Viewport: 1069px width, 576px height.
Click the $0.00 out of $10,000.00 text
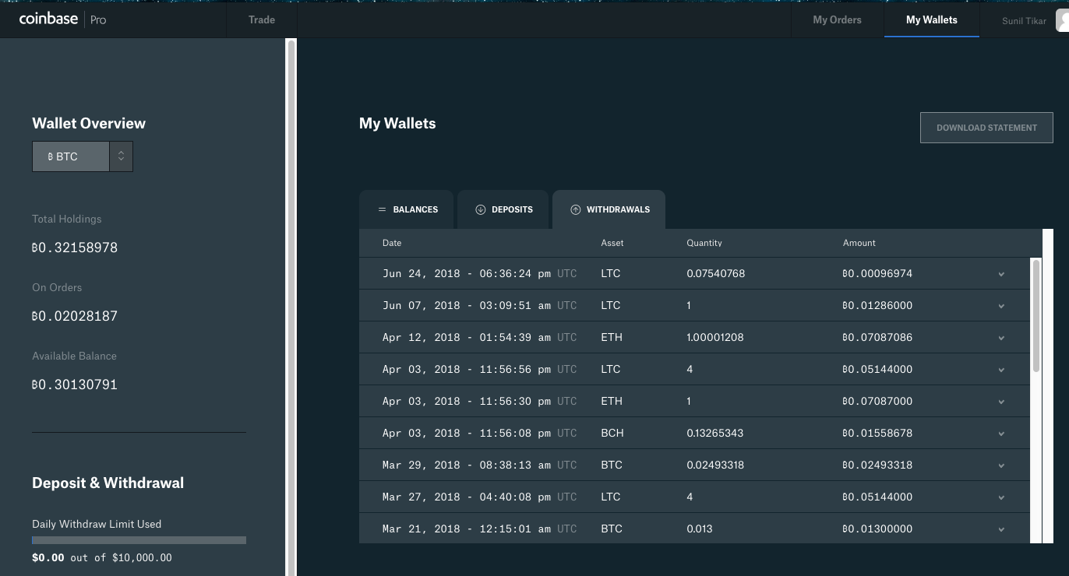tap(102, 557)
